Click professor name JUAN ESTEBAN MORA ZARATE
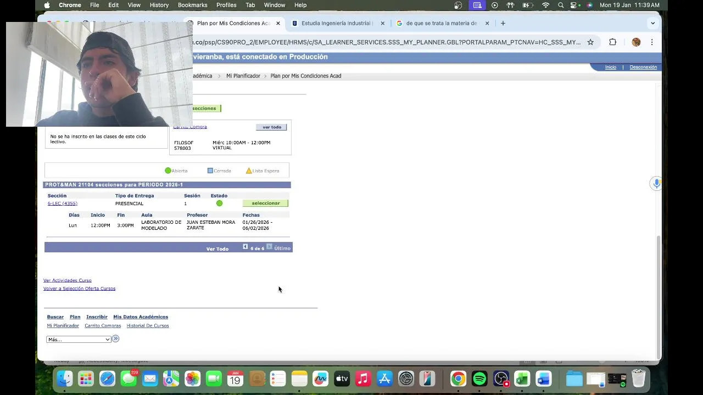The width and height of the screenshot is (703, 395). point(211,225)
